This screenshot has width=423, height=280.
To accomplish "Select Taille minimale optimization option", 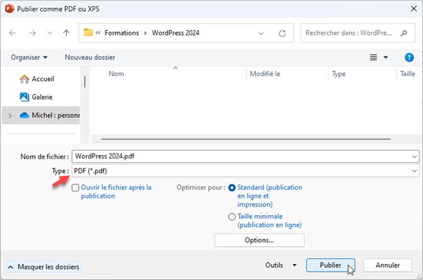I will point(232,216).
